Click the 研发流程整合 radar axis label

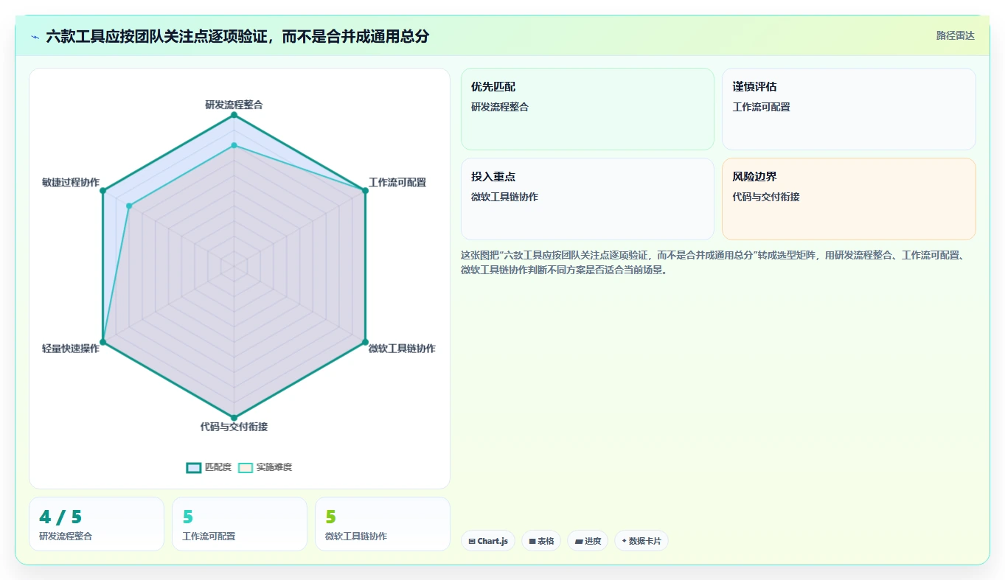point(234,105)
